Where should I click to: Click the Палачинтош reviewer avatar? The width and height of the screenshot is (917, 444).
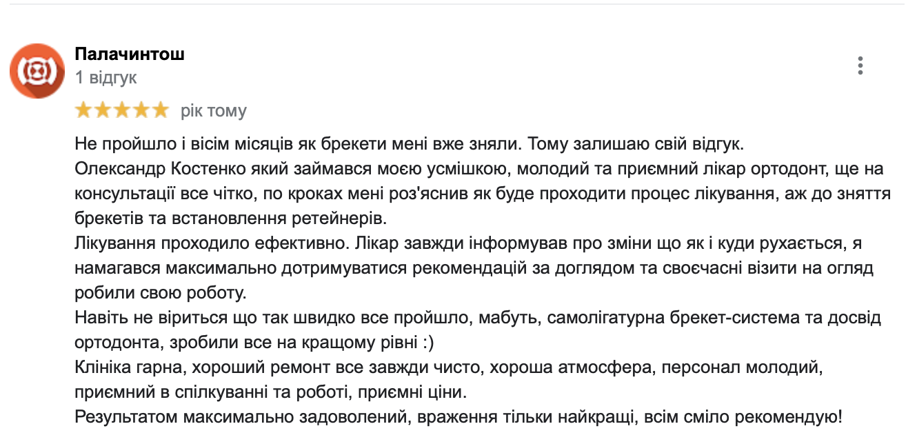pos(38,70)
